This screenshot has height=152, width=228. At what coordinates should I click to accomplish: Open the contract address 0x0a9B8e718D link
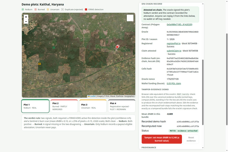click(179, 24)
